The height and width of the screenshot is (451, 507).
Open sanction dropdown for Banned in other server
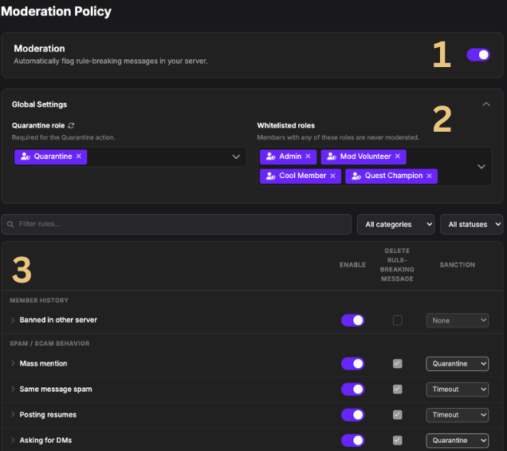coord(458,320)
